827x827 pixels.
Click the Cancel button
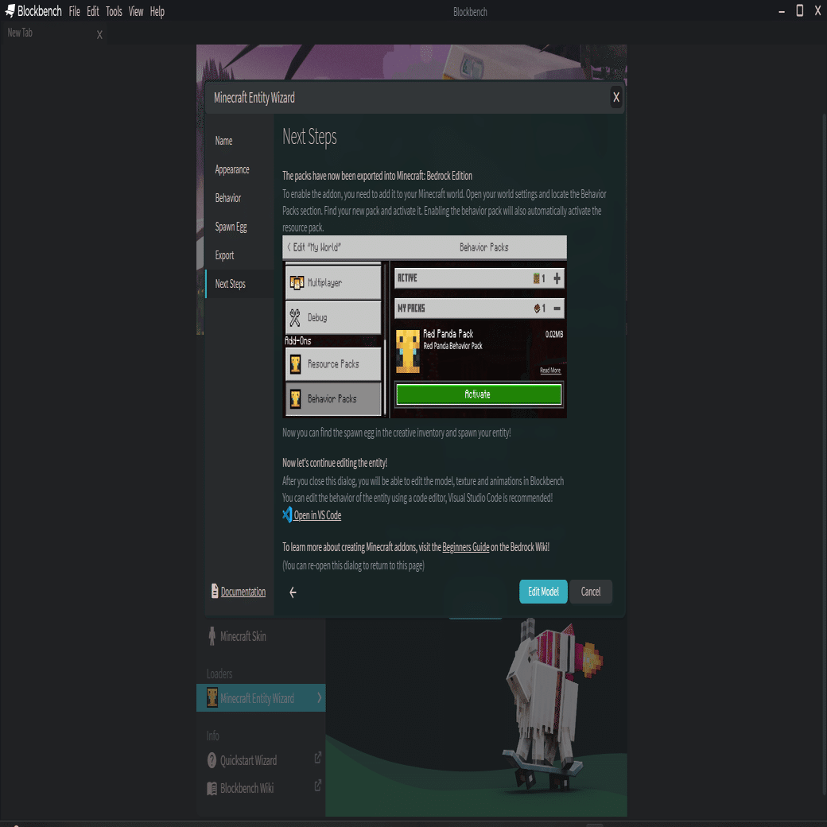(591, 592)
